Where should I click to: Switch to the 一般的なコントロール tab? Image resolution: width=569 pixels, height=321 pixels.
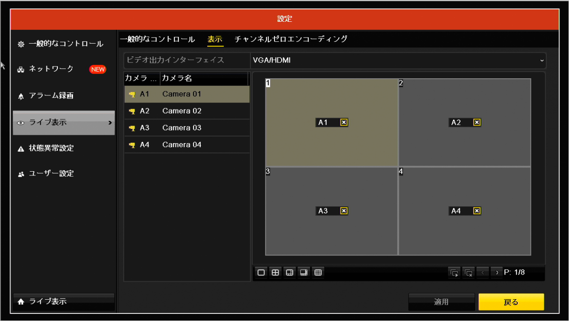coord(157,39)
